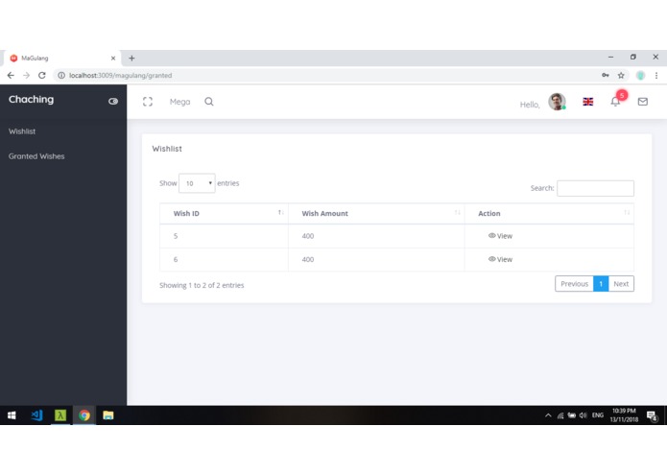Go to the Previous page
Image resolution: width=667 pixels, height=474 pixels.
574,284
